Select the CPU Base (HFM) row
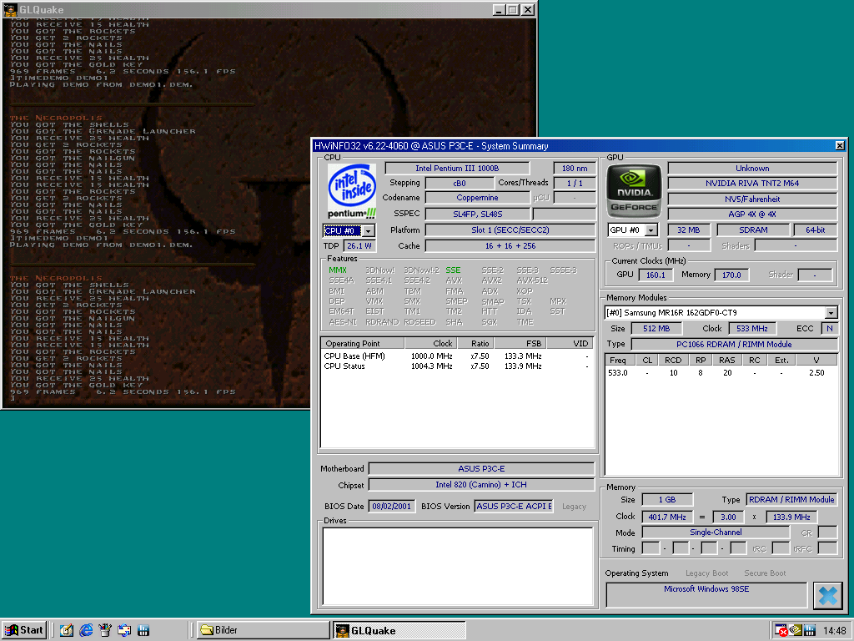The width and height of the screenshot is (854, 641). point(457,356)
